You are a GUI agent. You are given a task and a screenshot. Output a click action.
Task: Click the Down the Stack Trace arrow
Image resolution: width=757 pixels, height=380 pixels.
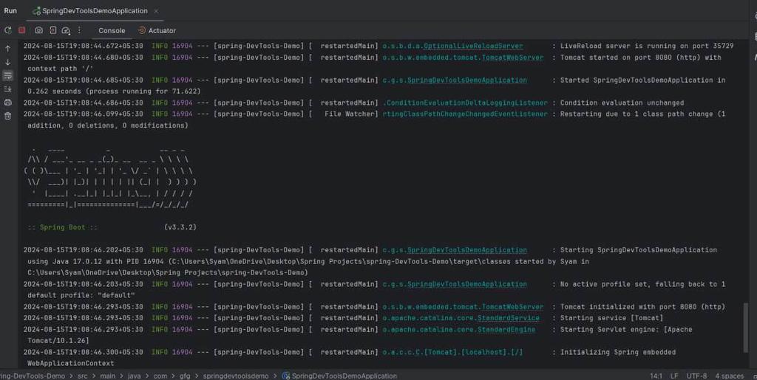tap(7, 62)
